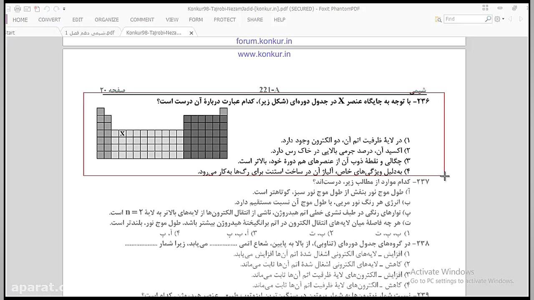Click the Print icon in quick access toolbar
534x300 pixels.
pos(18,8)
